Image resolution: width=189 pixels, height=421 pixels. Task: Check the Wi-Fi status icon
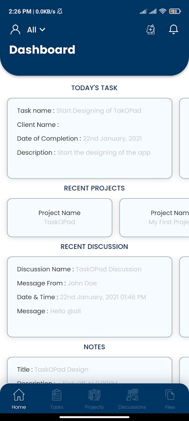162,11
